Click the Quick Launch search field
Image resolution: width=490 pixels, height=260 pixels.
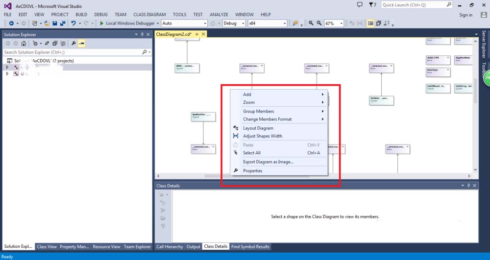(416, 4)
